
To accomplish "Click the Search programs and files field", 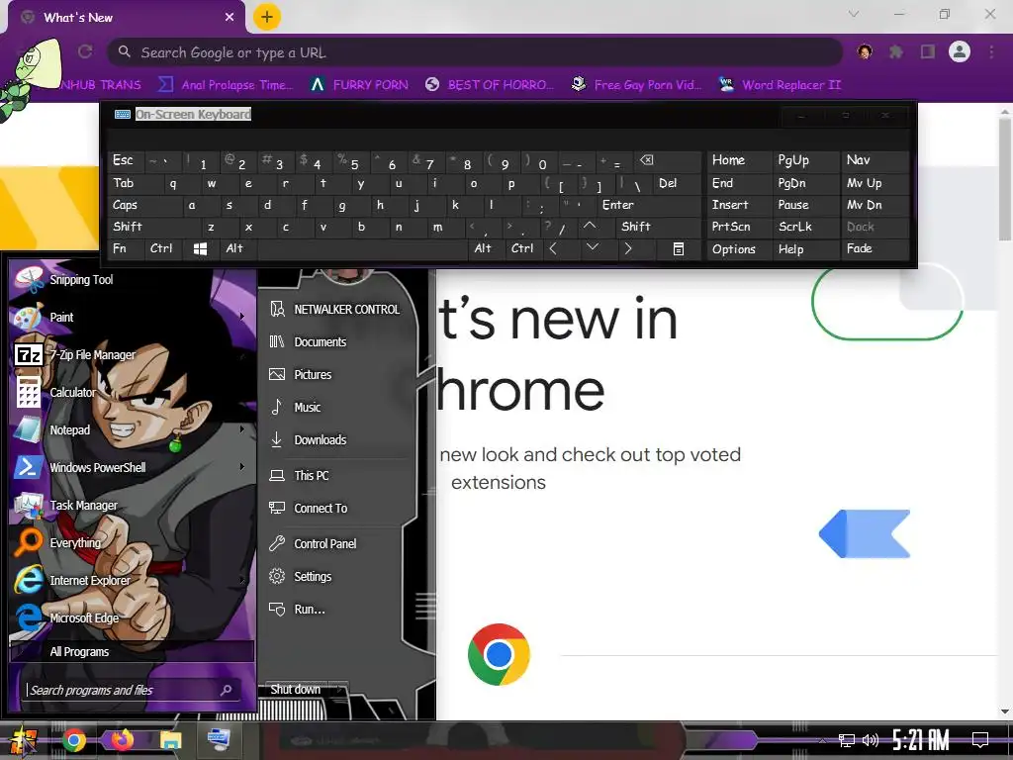I will pyautogui.click(x=132, y=690).
